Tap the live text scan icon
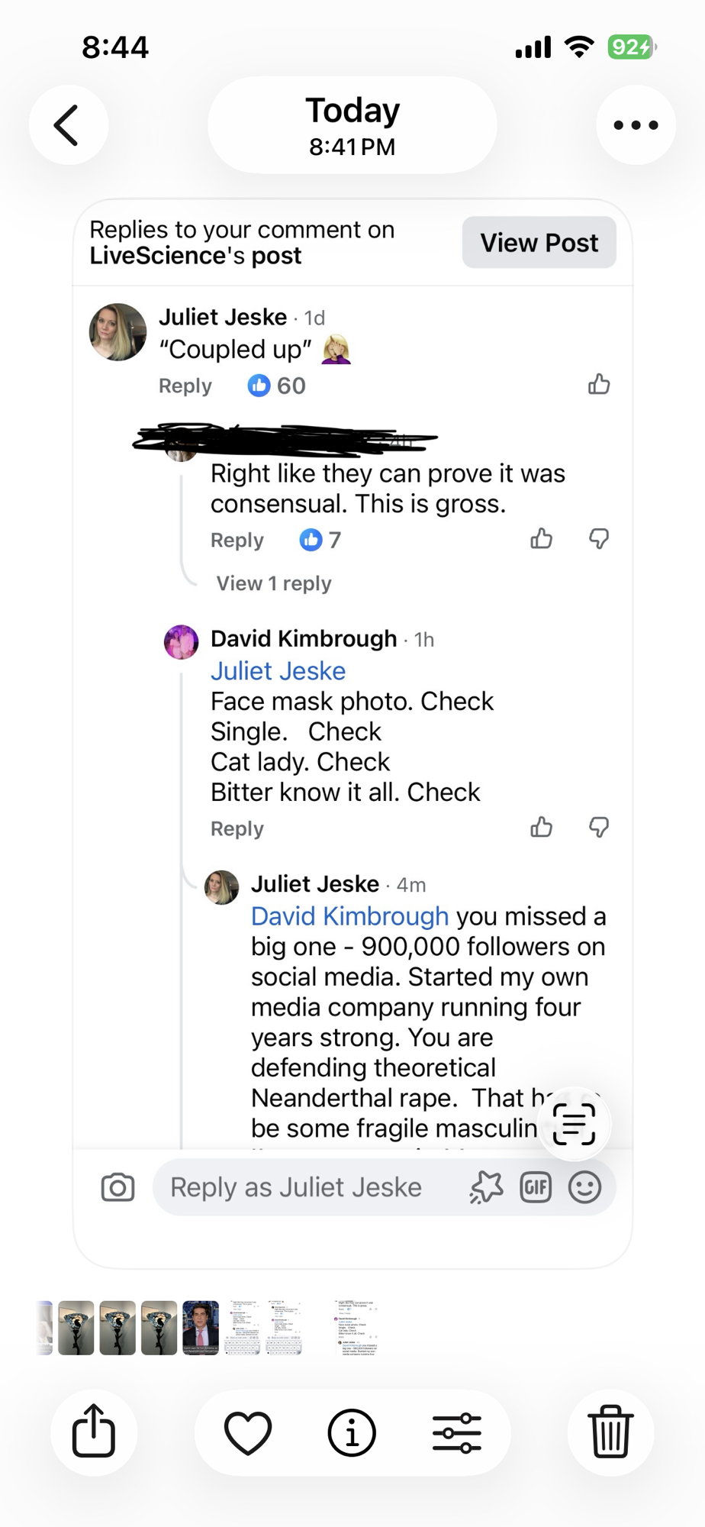 [x=574, y=1124]
